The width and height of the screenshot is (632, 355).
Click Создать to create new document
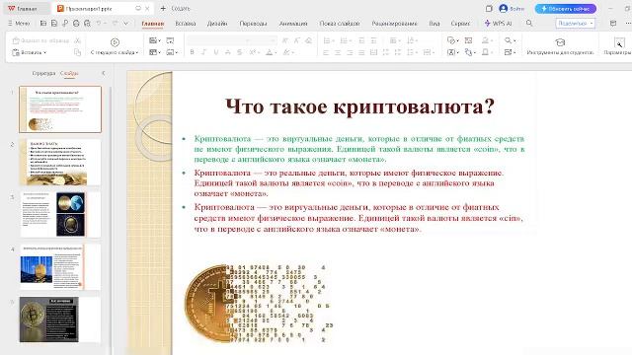181,9
